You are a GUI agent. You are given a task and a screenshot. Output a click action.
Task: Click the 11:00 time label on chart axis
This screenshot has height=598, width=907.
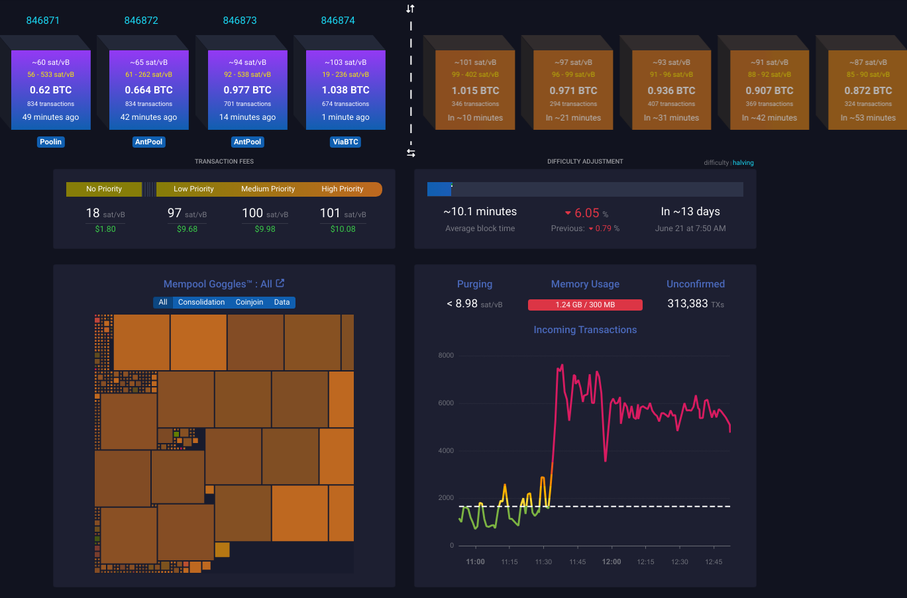pos(475,562)
